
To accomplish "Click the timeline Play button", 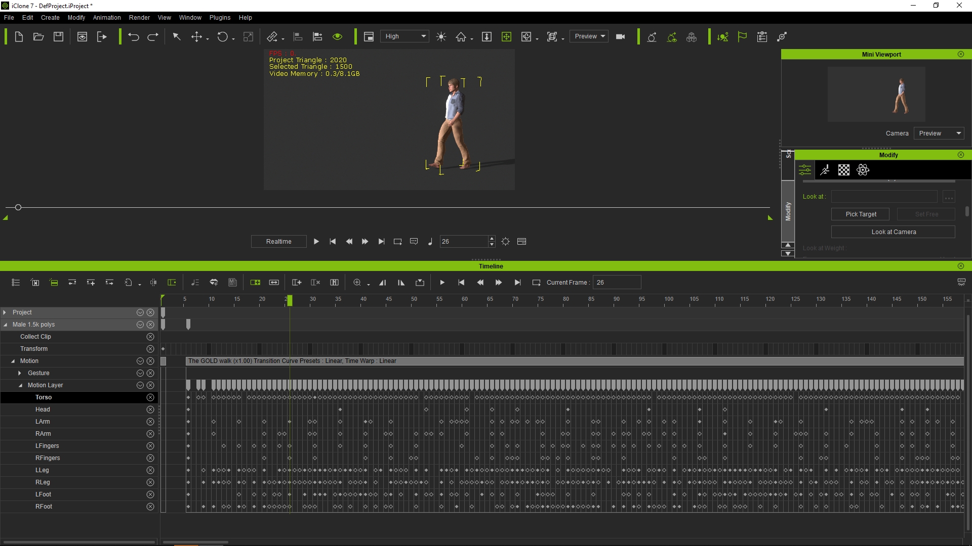I will tap(442, 283).
